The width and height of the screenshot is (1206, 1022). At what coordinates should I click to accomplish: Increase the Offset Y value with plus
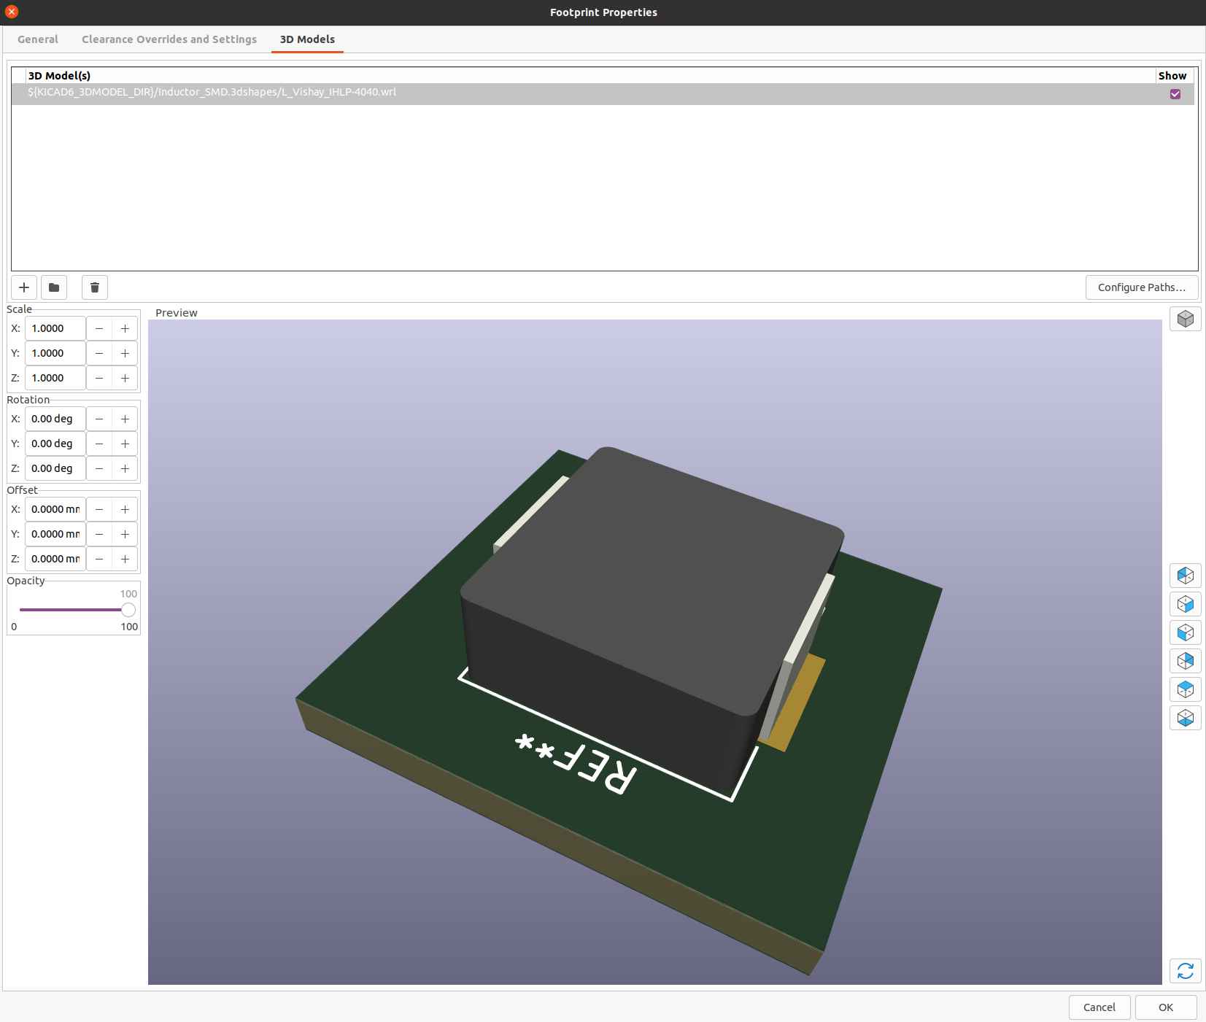click(125, 535)
